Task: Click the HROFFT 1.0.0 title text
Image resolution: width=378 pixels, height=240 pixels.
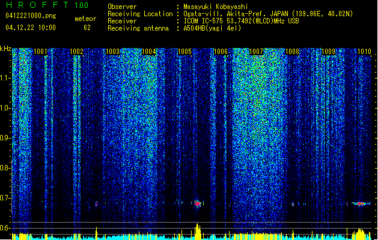Action: [x=47, y=5]
